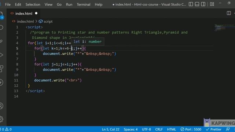Screen dimensions: 235x132
Task: Click index.html in the breadcrumb
Action: coord(25,22)
